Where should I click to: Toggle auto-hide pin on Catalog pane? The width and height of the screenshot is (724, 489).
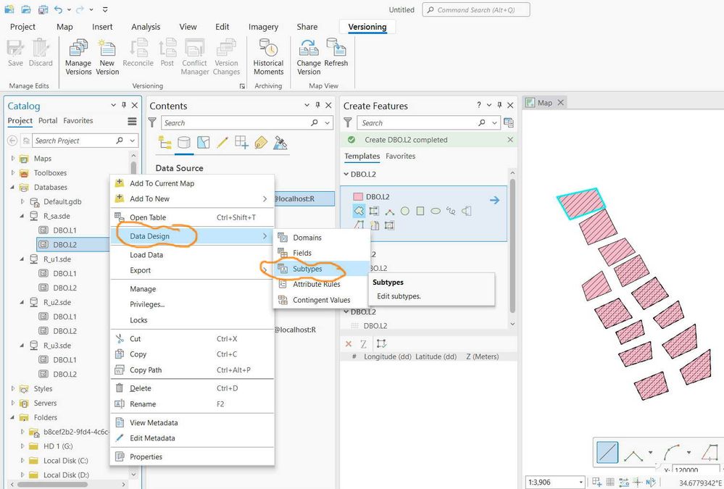click(124, 105)
